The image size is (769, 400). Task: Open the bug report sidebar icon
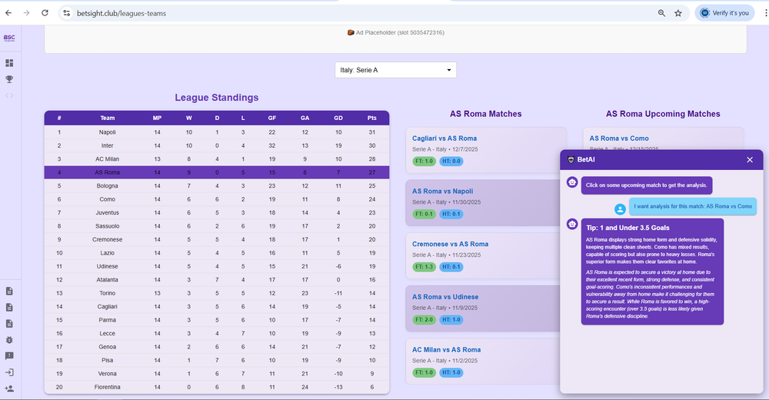pyautogui.click(x=9, y=339)
